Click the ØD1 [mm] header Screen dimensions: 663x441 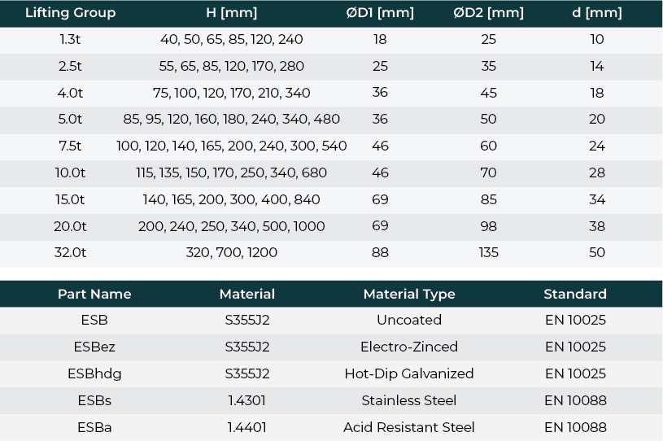pyautogui.click(x=380, y=13)
